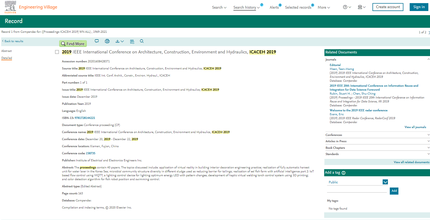The height and width of the screenshot is (220, 430).
Task: Open Alerts in the top navigation
Action: coord(274,7)
